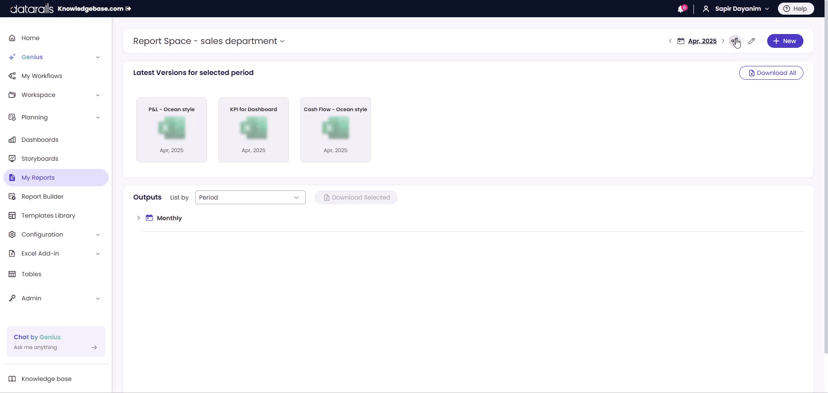Open the Tables menu item
828x393 pixels.
[x=56, y=274]
